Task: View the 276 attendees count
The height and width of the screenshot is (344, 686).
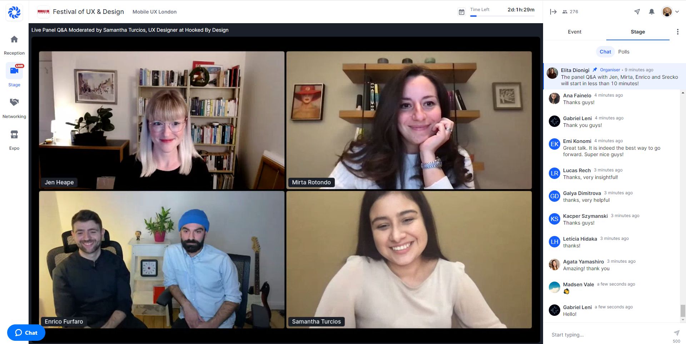Action: point(570,12)
